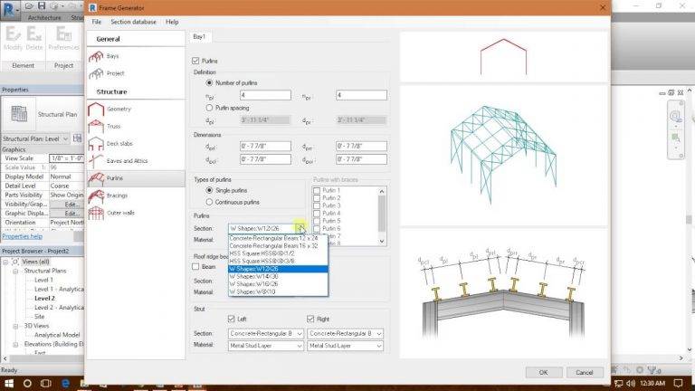Screen dimensions: 695x391
Task: Open Eaves and Attics icon
Action: tap(96, 161)
